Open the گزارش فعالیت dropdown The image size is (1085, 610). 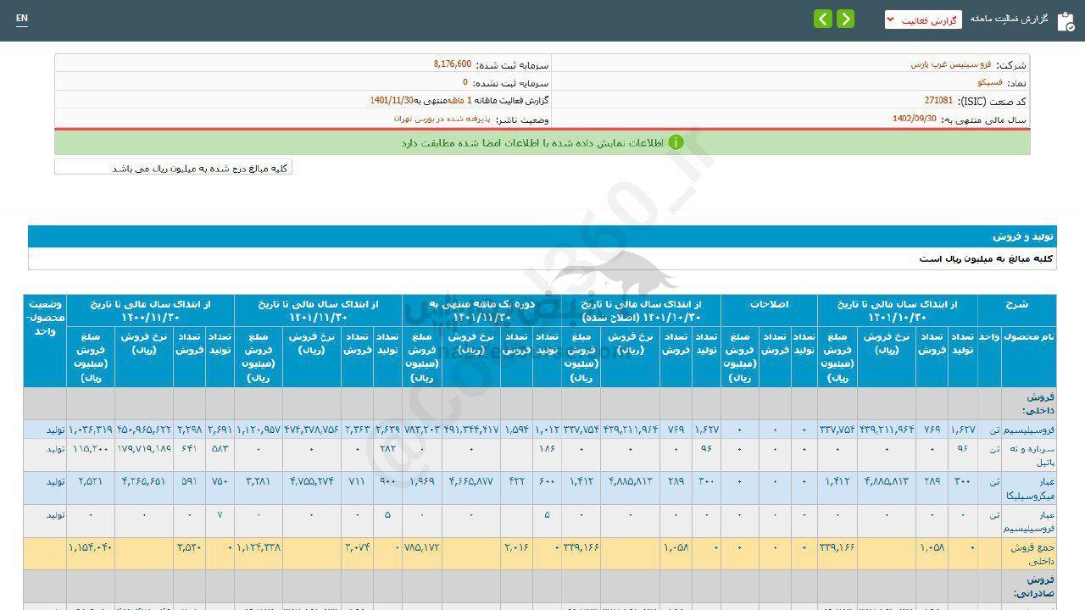[x=923, y=19]
